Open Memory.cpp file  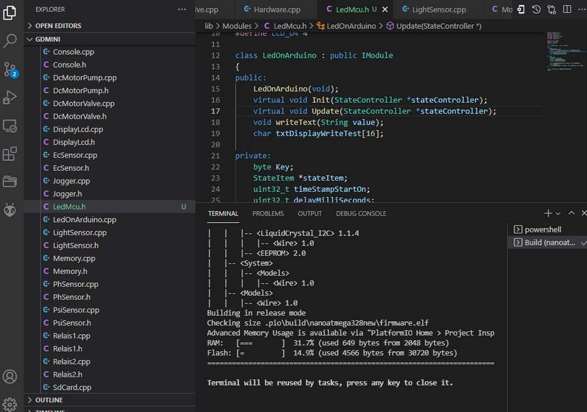(110, 259)
